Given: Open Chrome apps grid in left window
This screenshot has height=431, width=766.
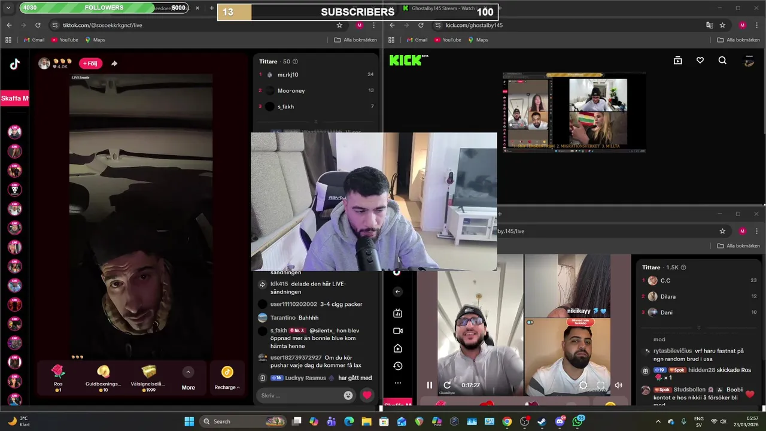Looking at the screenshot, I should (8, 40).
